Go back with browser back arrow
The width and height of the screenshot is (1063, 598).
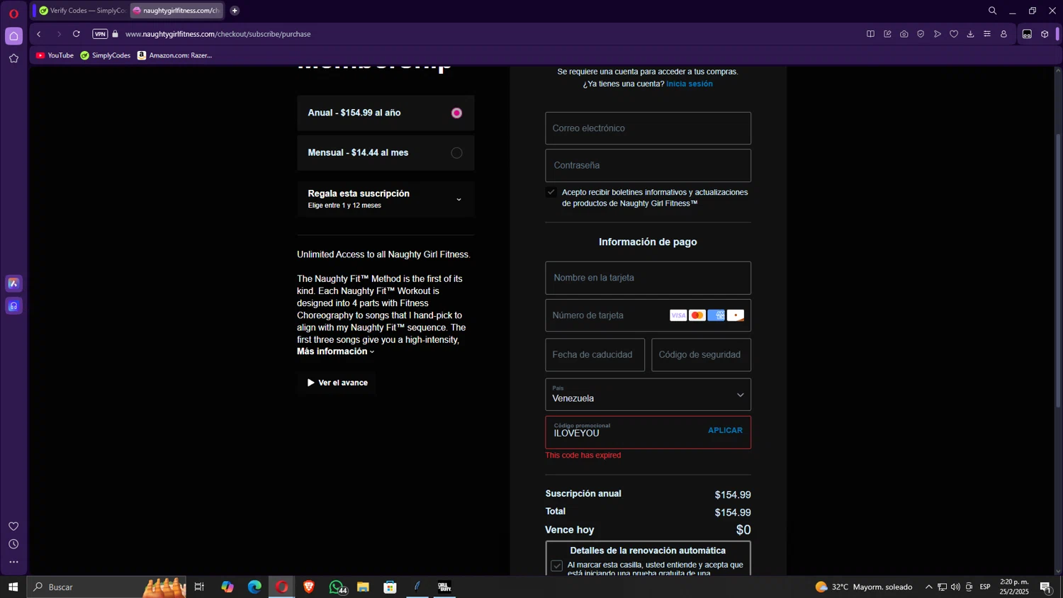click(39, 34)
